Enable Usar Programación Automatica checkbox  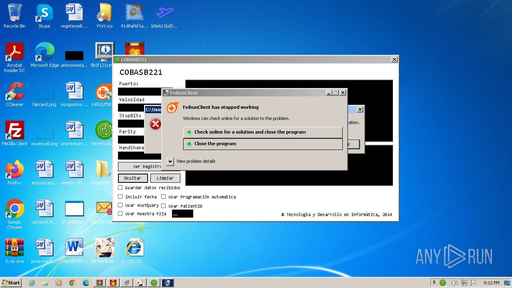[x=163, y=196]
